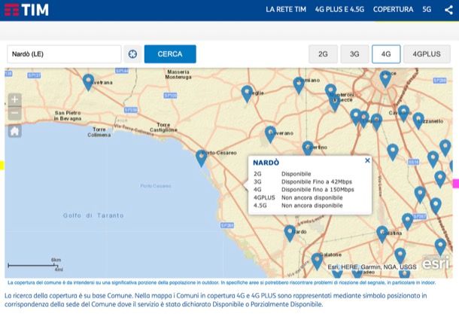Select the Galatina map pin
This screenshot has height=314, width=459.
382,234
